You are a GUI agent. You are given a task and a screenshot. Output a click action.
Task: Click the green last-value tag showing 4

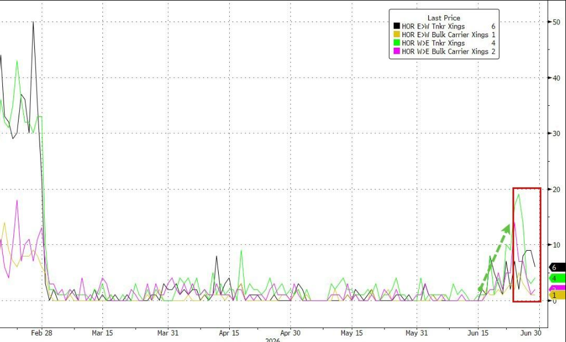click(557, 278)
